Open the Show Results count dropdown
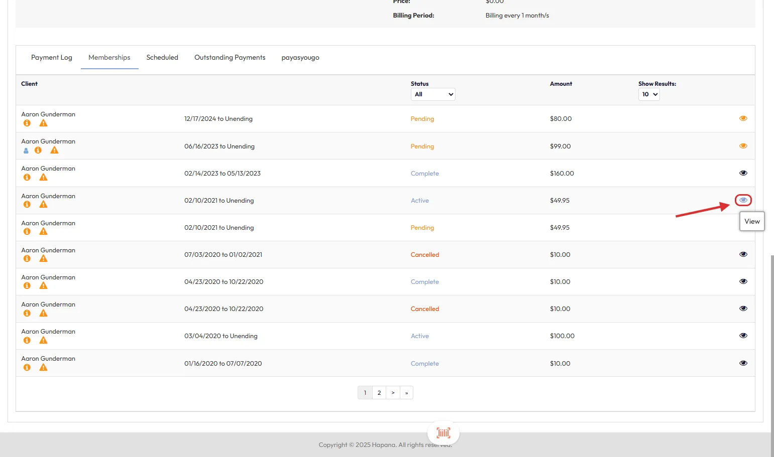The height and width of the screenshot is (457, 774). click(648, 94)
